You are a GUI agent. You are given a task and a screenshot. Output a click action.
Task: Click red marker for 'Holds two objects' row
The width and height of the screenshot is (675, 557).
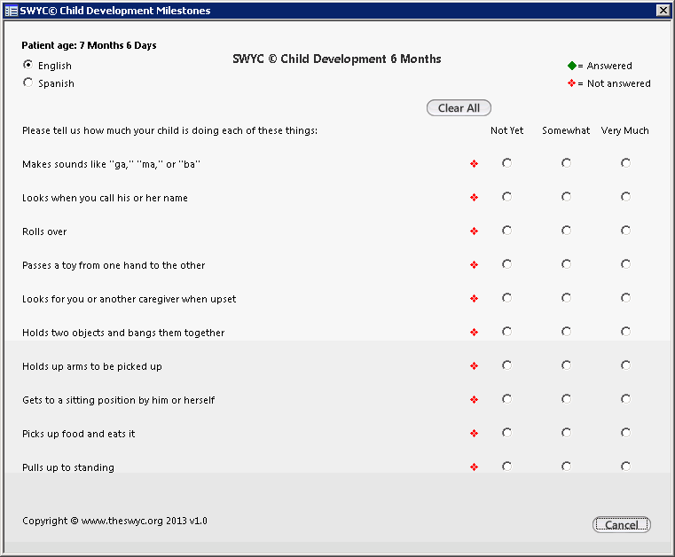coord(474,333)
